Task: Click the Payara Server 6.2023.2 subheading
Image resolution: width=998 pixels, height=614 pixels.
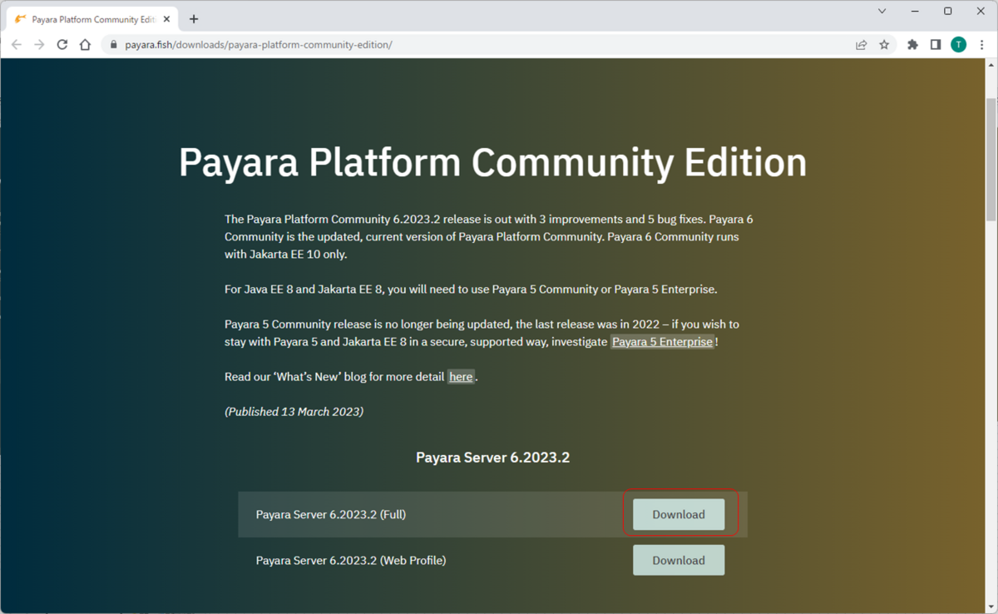Action: (493, 458)
